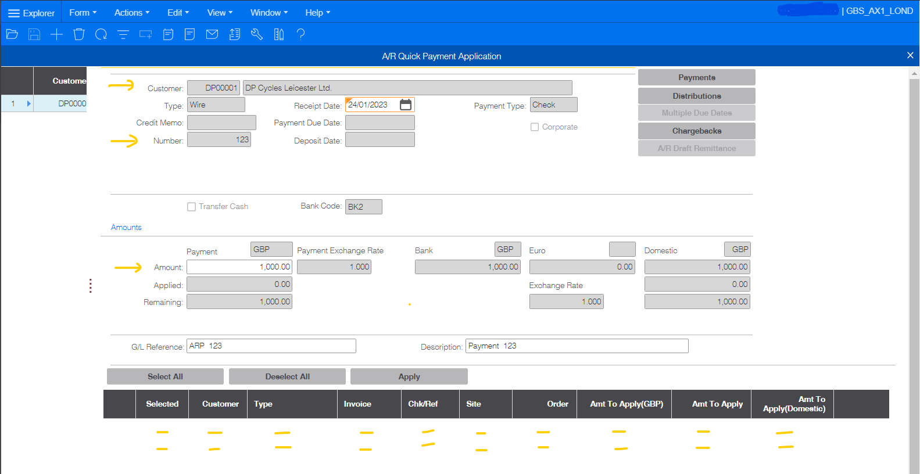Open the Receipt Date calendar picker
The image size is (920, 474).
pos(406,105)
